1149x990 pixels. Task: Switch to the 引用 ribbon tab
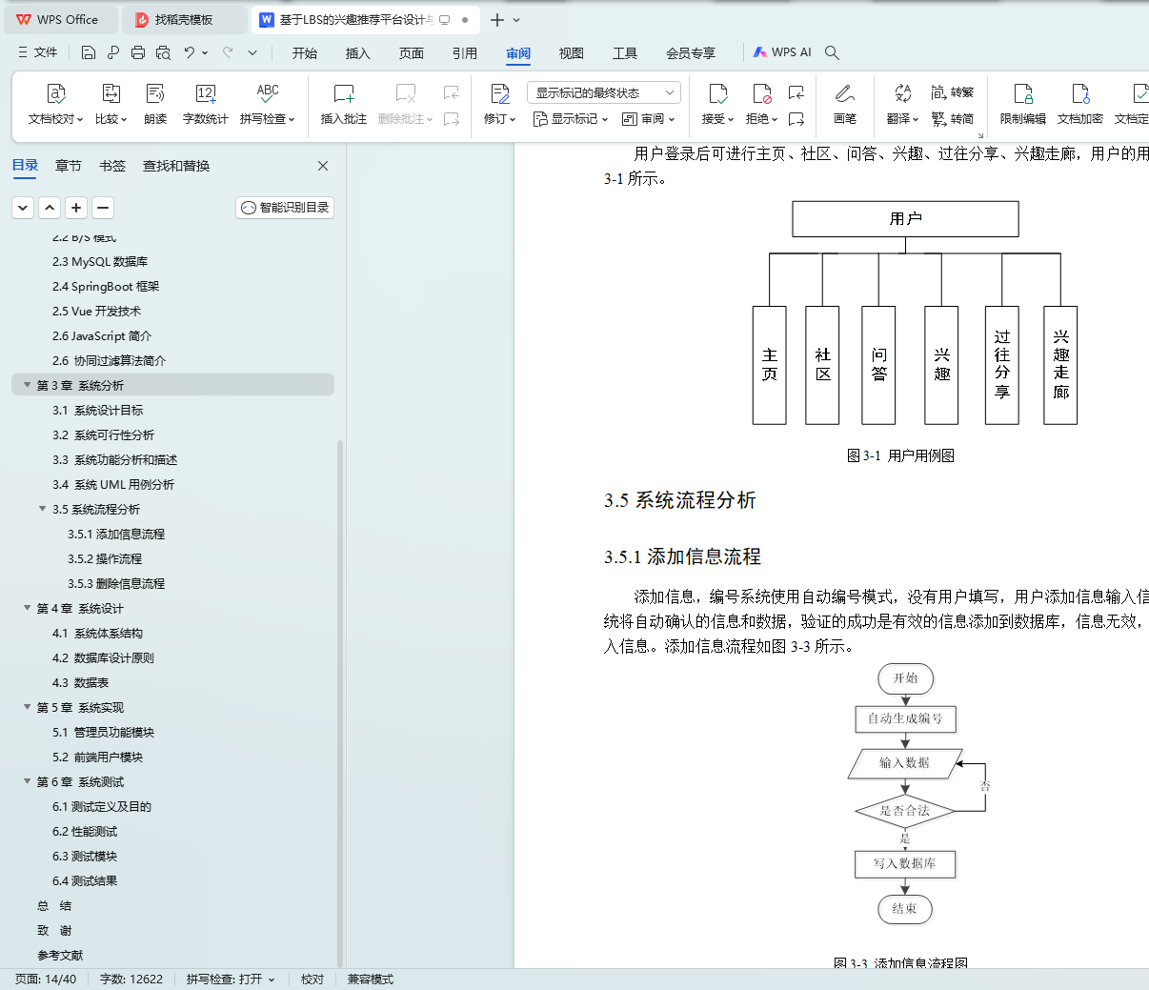465,53
